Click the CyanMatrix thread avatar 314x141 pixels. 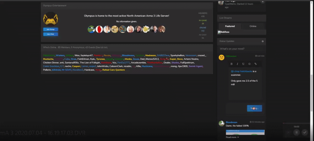click(221, 3)
